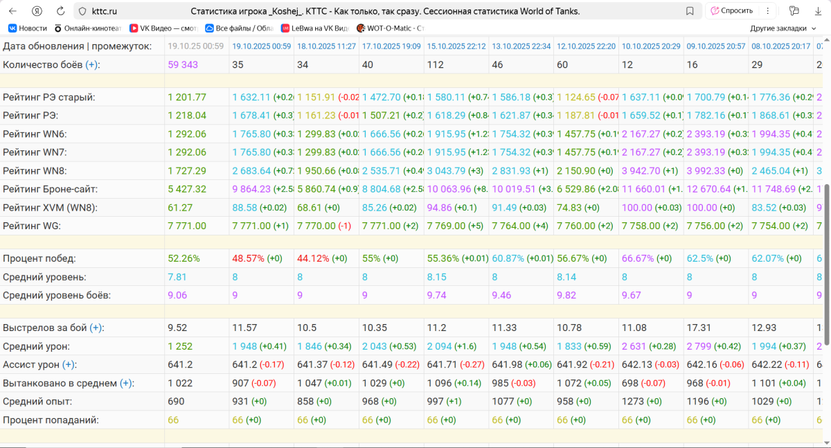
Task: Reload the page with the refresh icon
Action: point(61,11)
